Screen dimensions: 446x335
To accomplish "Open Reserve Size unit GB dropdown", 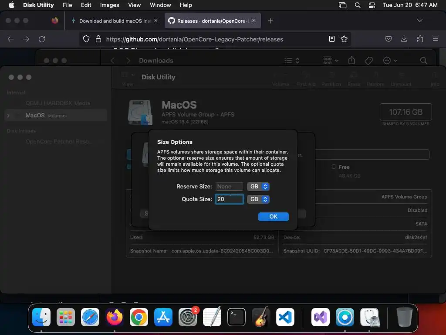I will [258, 187].
